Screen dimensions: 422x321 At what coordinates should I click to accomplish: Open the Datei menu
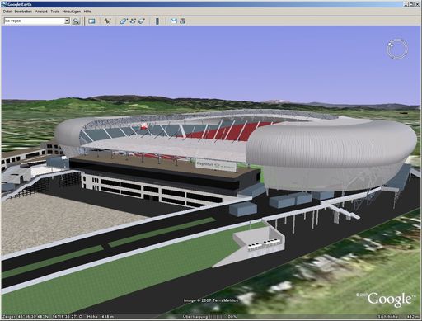click(x=7, y=12)
